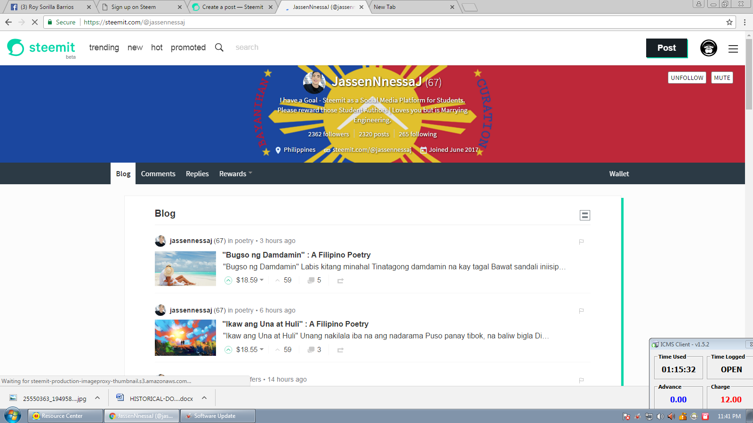Open steemit.com/@jassennessaj profile link

[372, 150]
